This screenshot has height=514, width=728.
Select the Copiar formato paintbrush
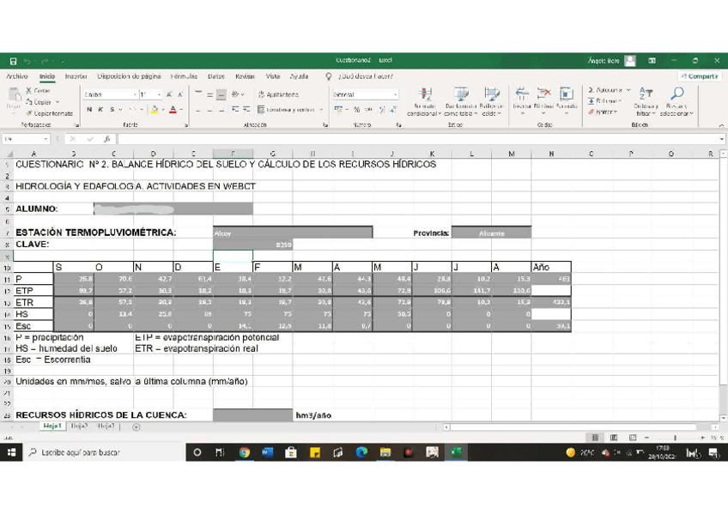coord(29,113)
